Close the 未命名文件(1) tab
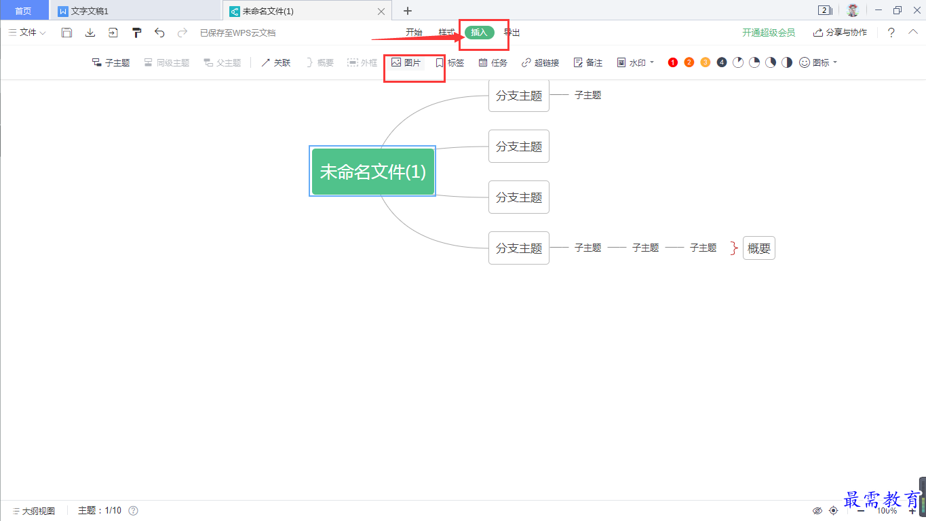Viewport: 926px width, 521px height. pyautogui.click(x=381, y=12)
